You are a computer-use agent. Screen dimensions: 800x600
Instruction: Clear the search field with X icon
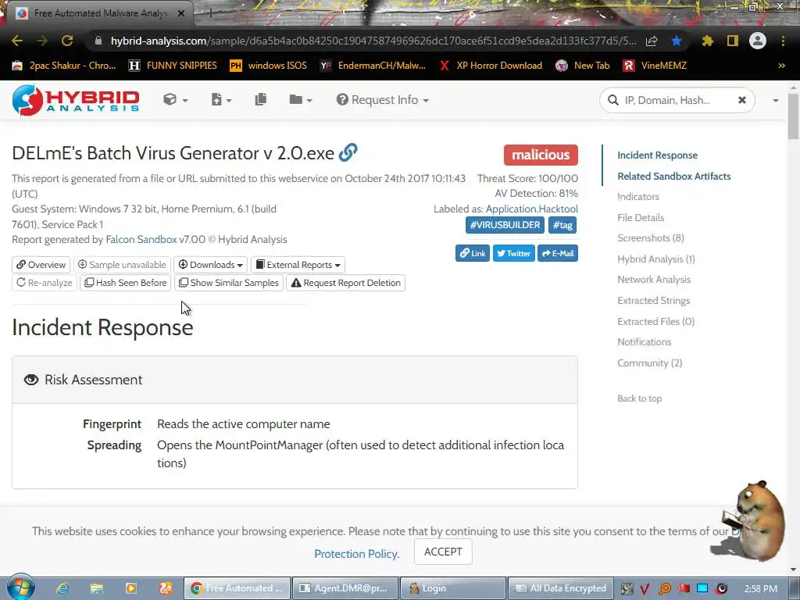[x=742, y=100]
